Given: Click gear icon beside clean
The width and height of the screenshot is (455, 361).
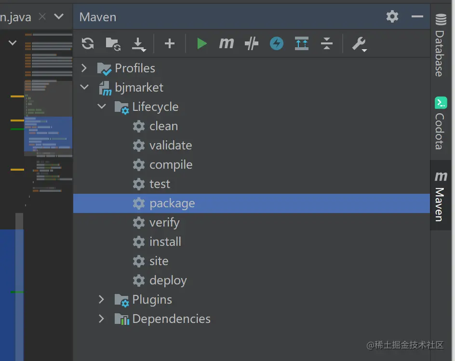Looking at the screenshot, I should tap(139, 126).
